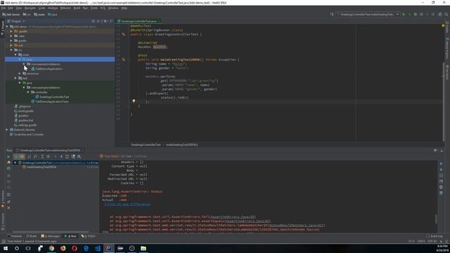Switch to the Terminal tool window tab
Screen dimensions: 450x253
(14, 236)
